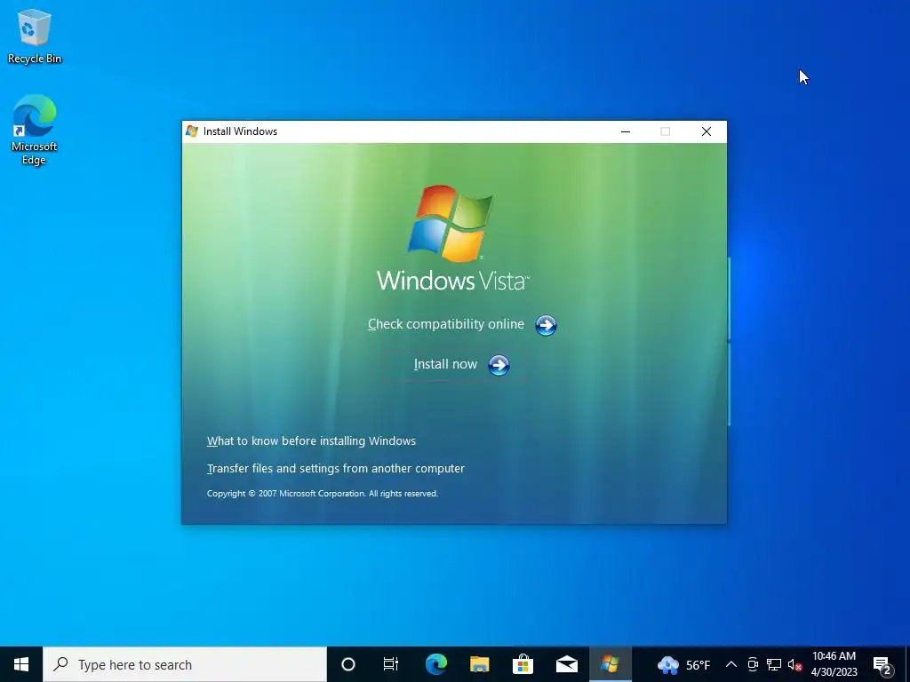Select the Install now text link
Image resolution: width=910 pixels, height=682 pixels.
click(445, 364)
